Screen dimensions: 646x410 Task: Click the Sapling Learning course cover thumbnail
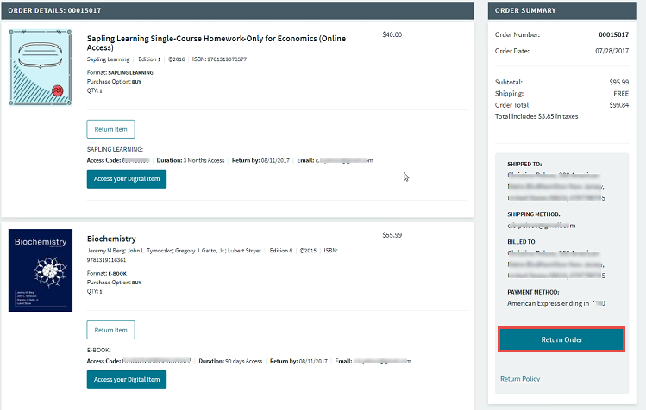pyautogui.click(x=40, y=67)
